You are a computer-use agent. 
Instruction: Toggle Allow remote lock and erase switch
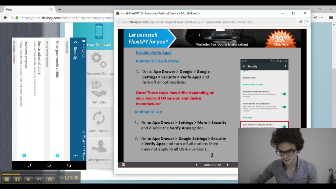click(283, 107)
